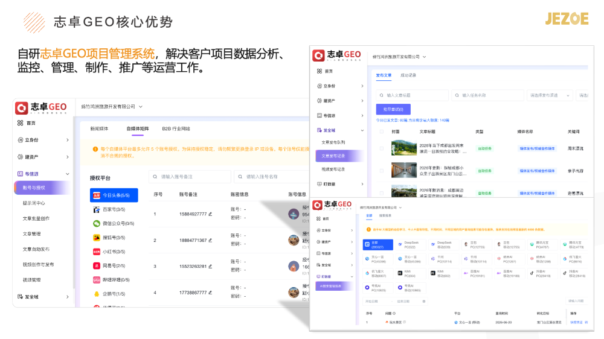
Task: Click mountain cover thumbnail of first article
Action: (x=403, y=148)
